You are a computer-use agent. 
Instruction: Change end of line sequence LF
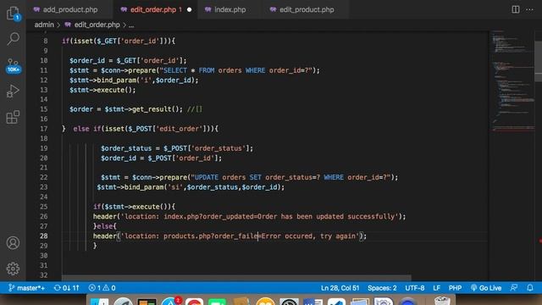tap(437, 288)
